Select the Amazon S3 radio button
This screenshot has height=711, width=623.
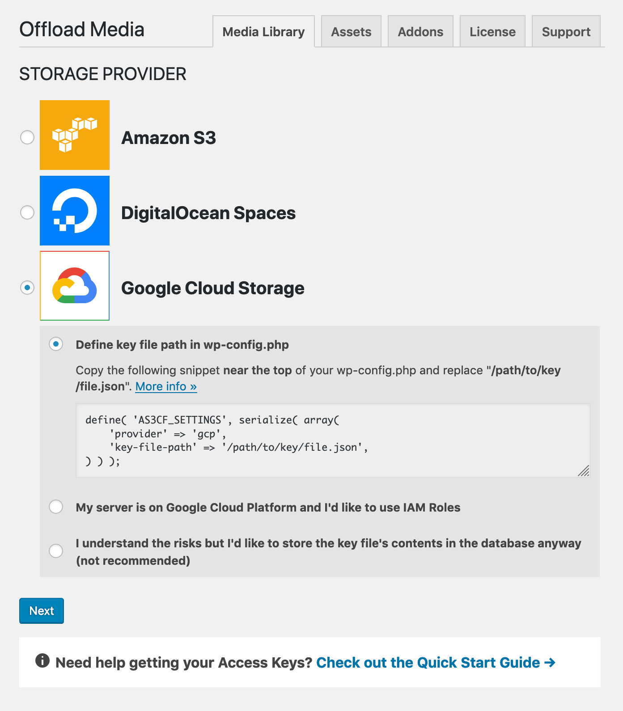tap(27, 138)
